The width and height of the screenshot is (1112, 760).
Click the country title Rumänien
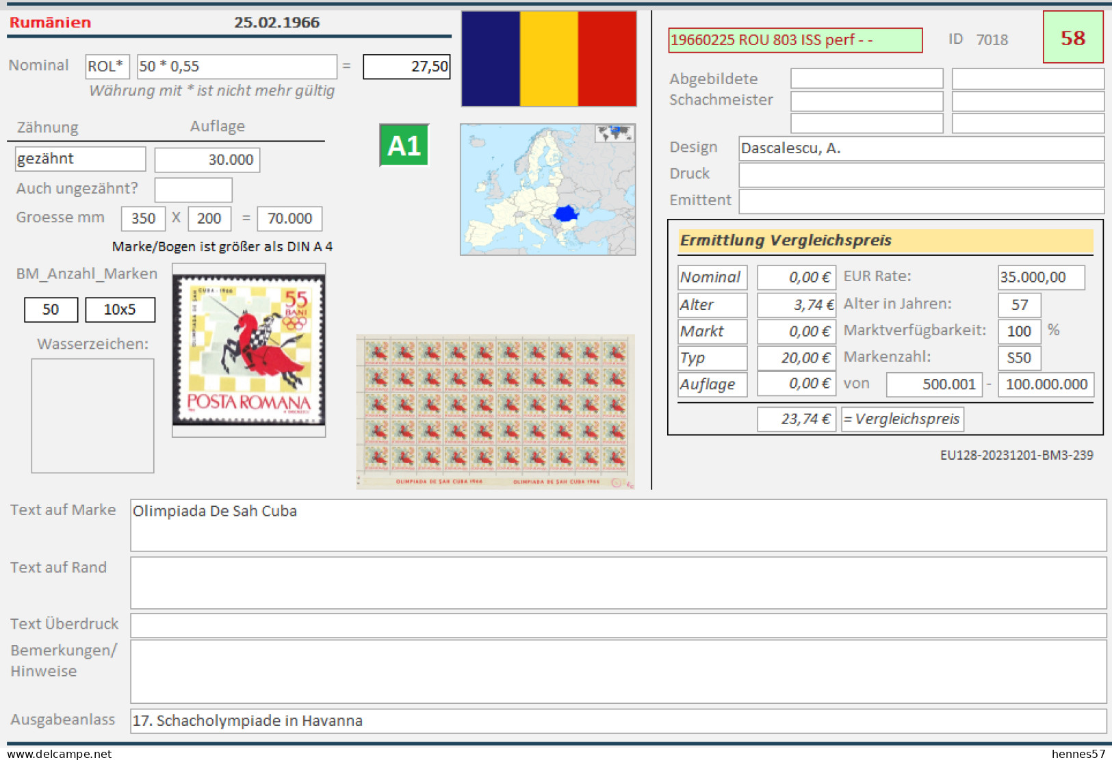(51, 23)
